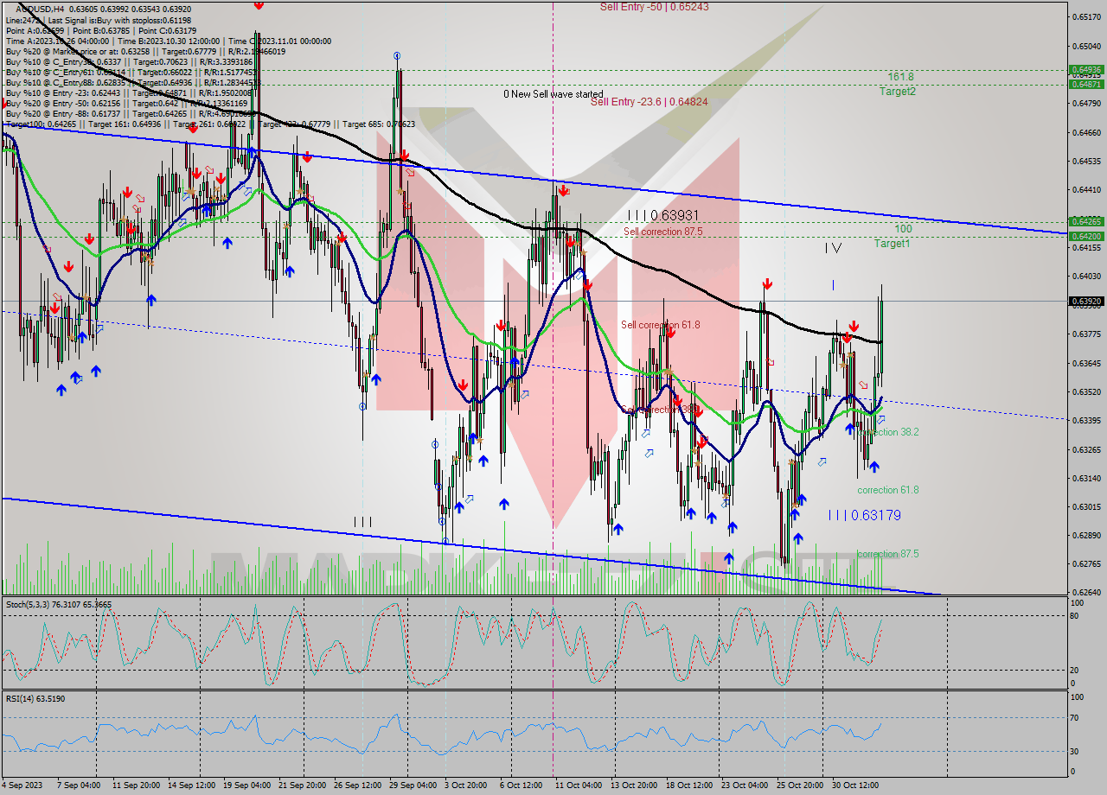Select the Sell Entry -50 | 0.65243 label

pyautogui.click(x=655, y=6)
